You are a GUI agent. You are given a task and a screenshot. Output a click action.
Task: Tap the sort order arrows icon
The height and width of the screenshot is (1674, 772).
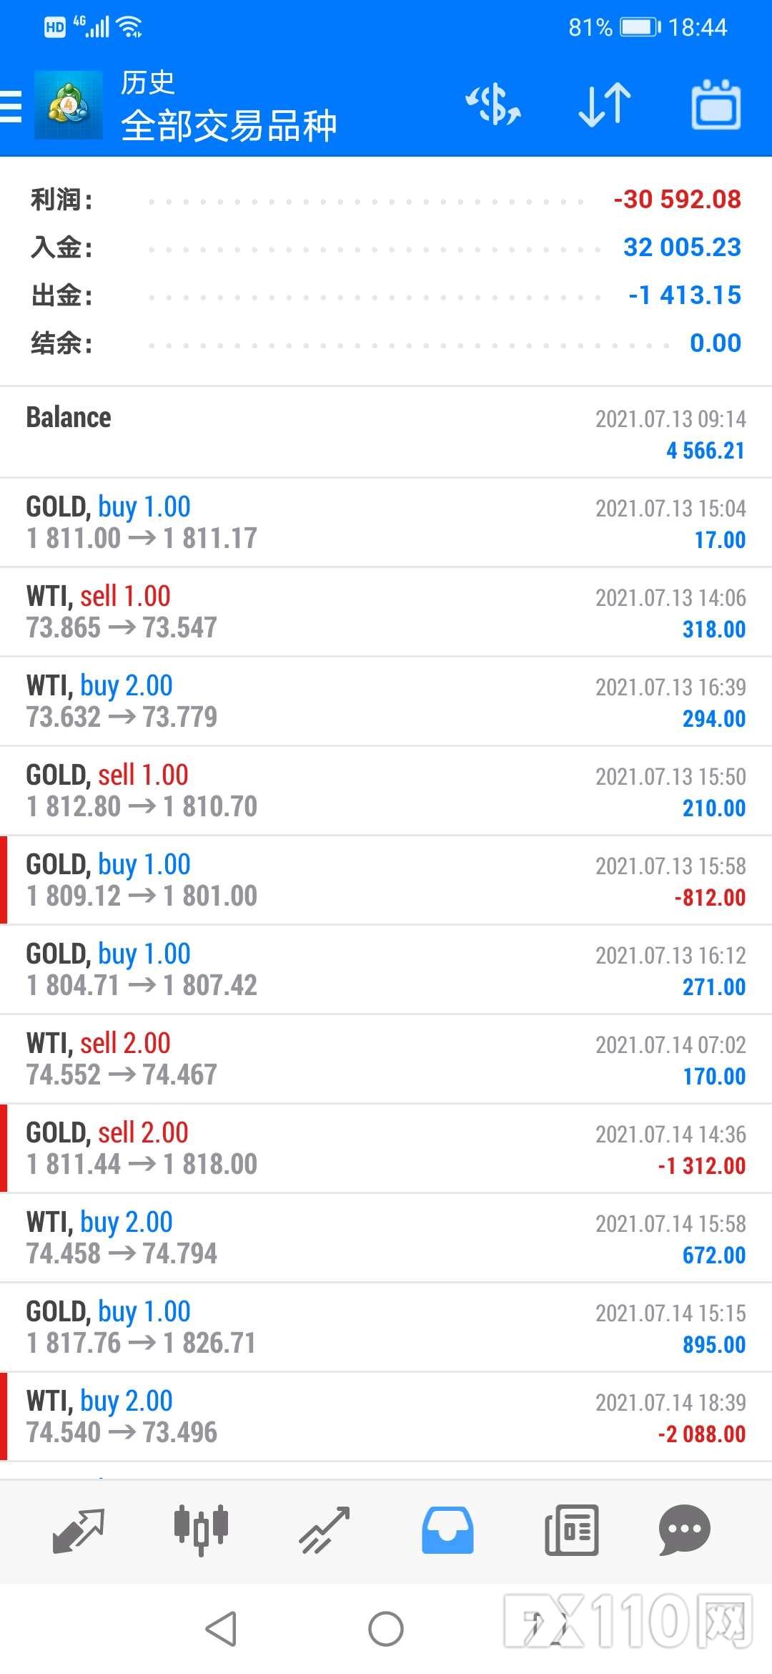pyautogui.click(x=605, y=105)
